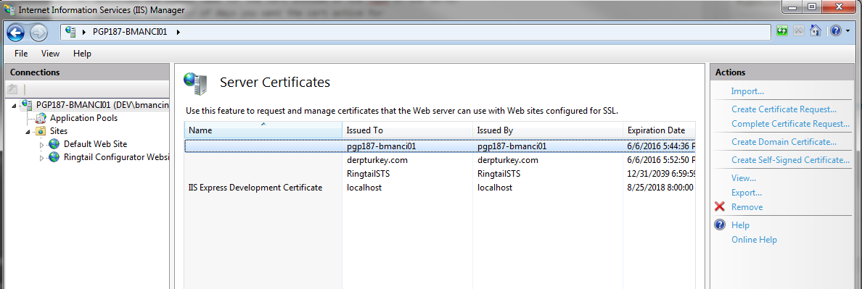Select IIS Express Development Certificate row
The width and height of the screenshot is (862, 289).
click(440, 188)
